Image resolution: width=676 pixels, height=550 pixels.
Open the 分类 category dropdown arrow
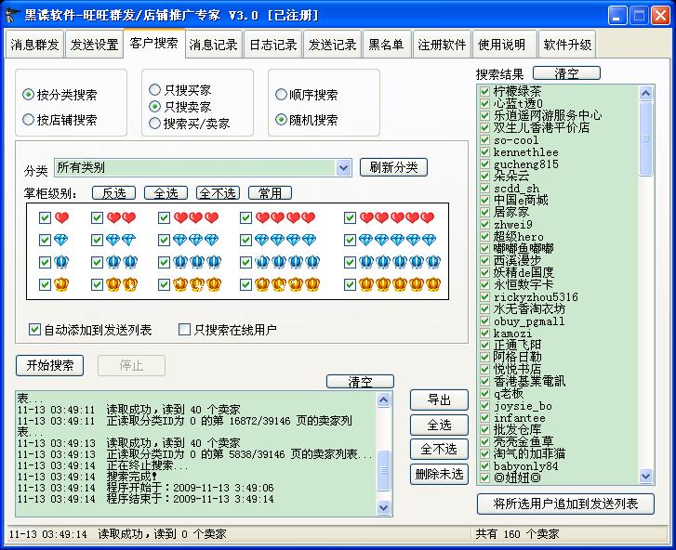(344, 167)
